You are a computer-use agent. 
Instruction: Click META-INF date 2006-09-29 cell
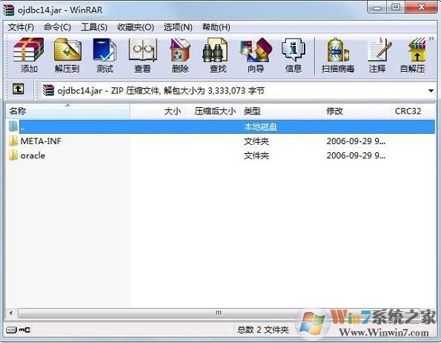(356, 141)
